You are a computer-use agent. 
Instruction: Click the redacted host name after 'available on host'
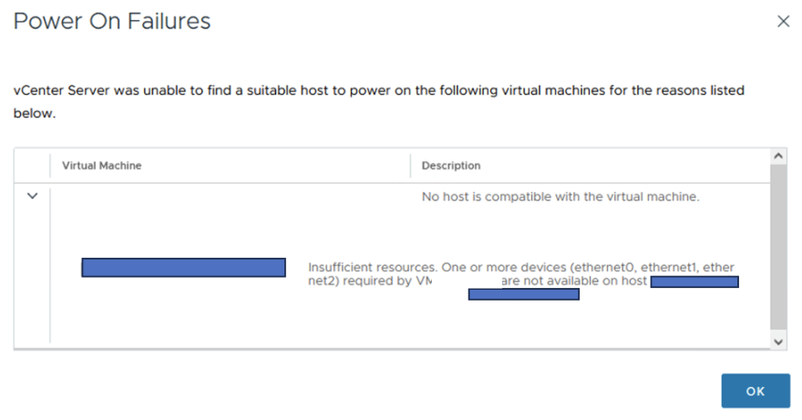[694, 282]
